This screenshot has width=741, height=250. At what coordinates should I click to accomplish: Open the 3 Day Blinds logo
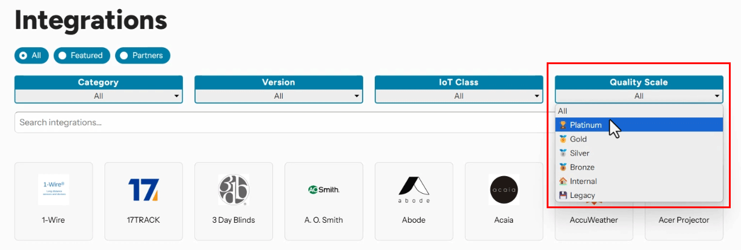pyautogui.click(x=234, y=189)
